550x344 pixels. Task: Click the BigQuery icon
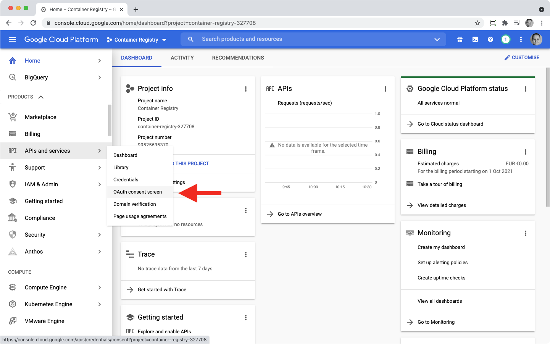[13, 77]
